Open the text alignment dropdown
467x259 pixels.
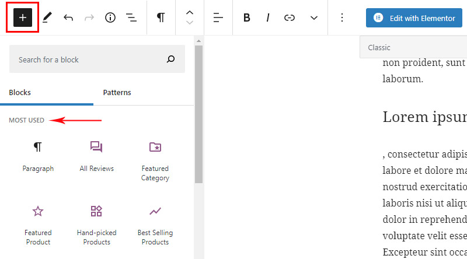coord(218,17)
